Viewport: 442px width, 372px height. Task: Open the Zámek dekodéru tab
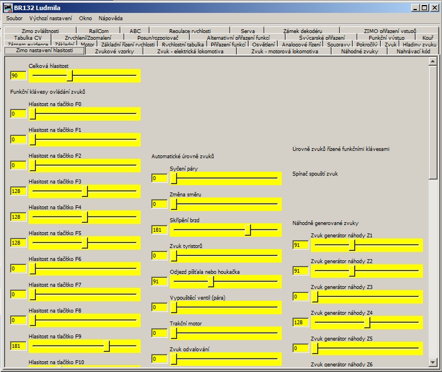click(303, 31)
